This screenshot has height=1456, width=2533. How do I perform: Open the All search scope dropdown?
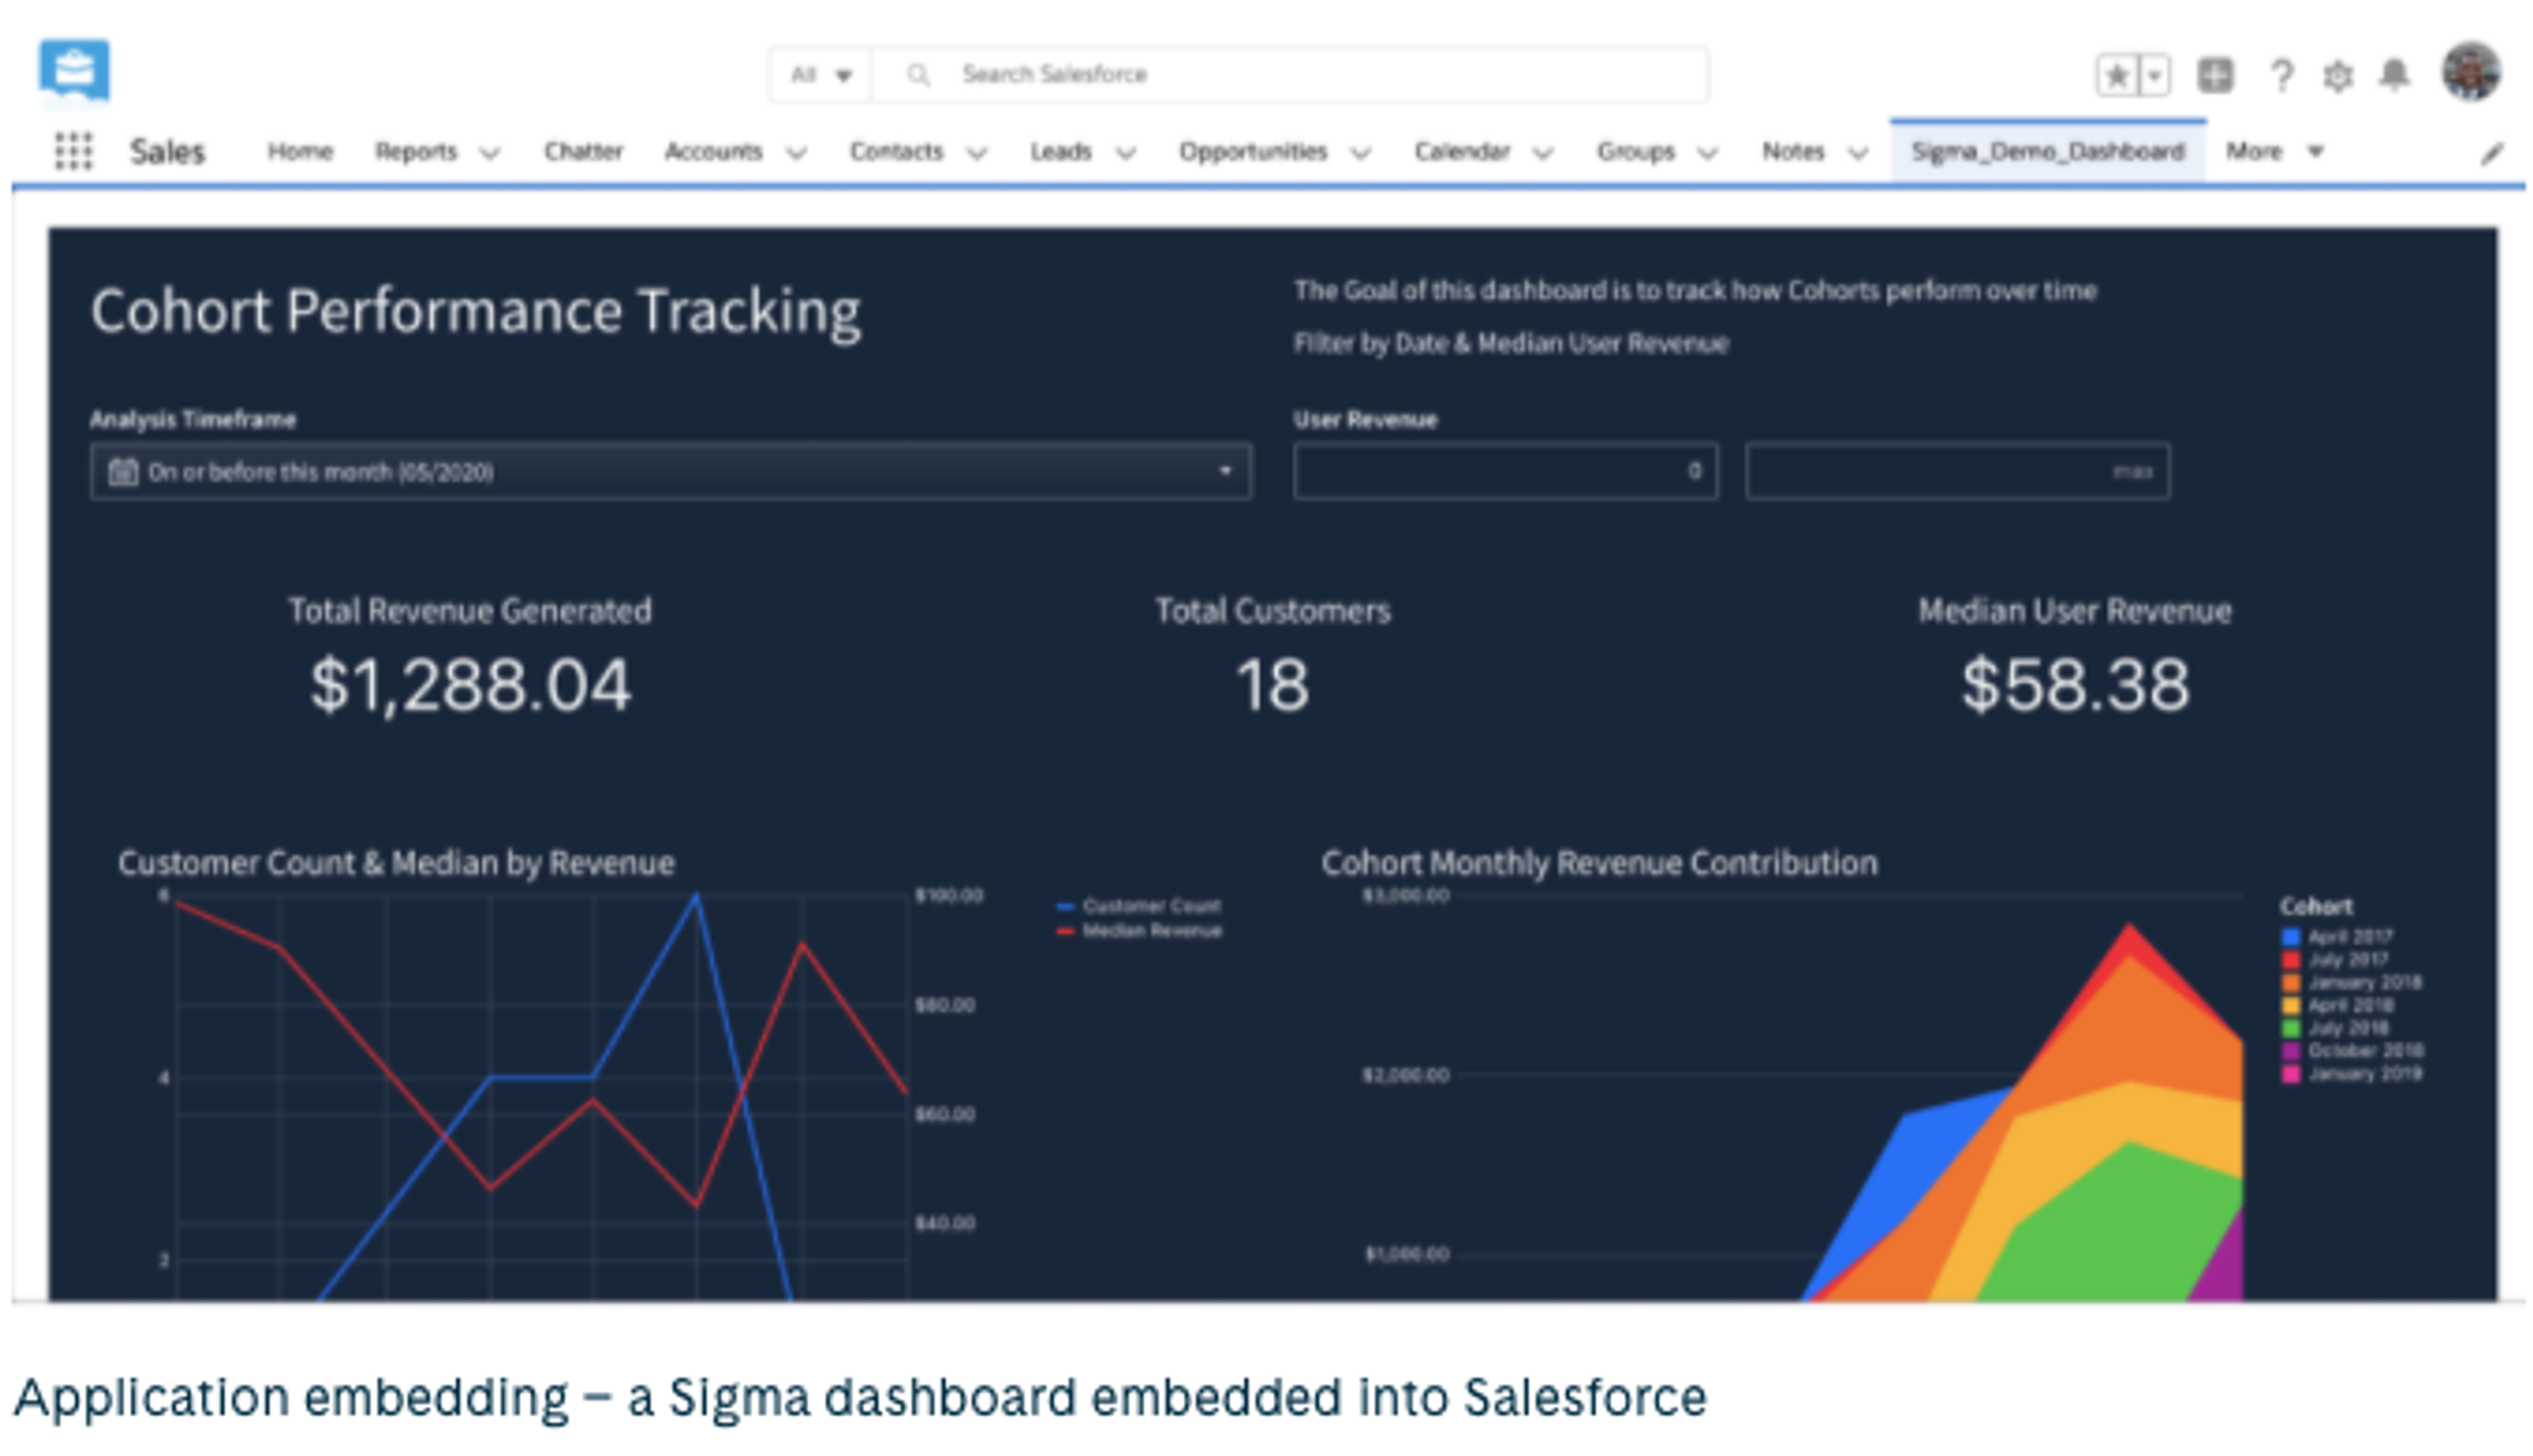click(821, 75)
